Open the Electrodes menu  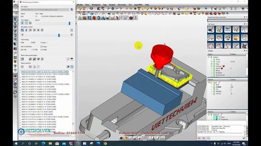tap(122, 5)
